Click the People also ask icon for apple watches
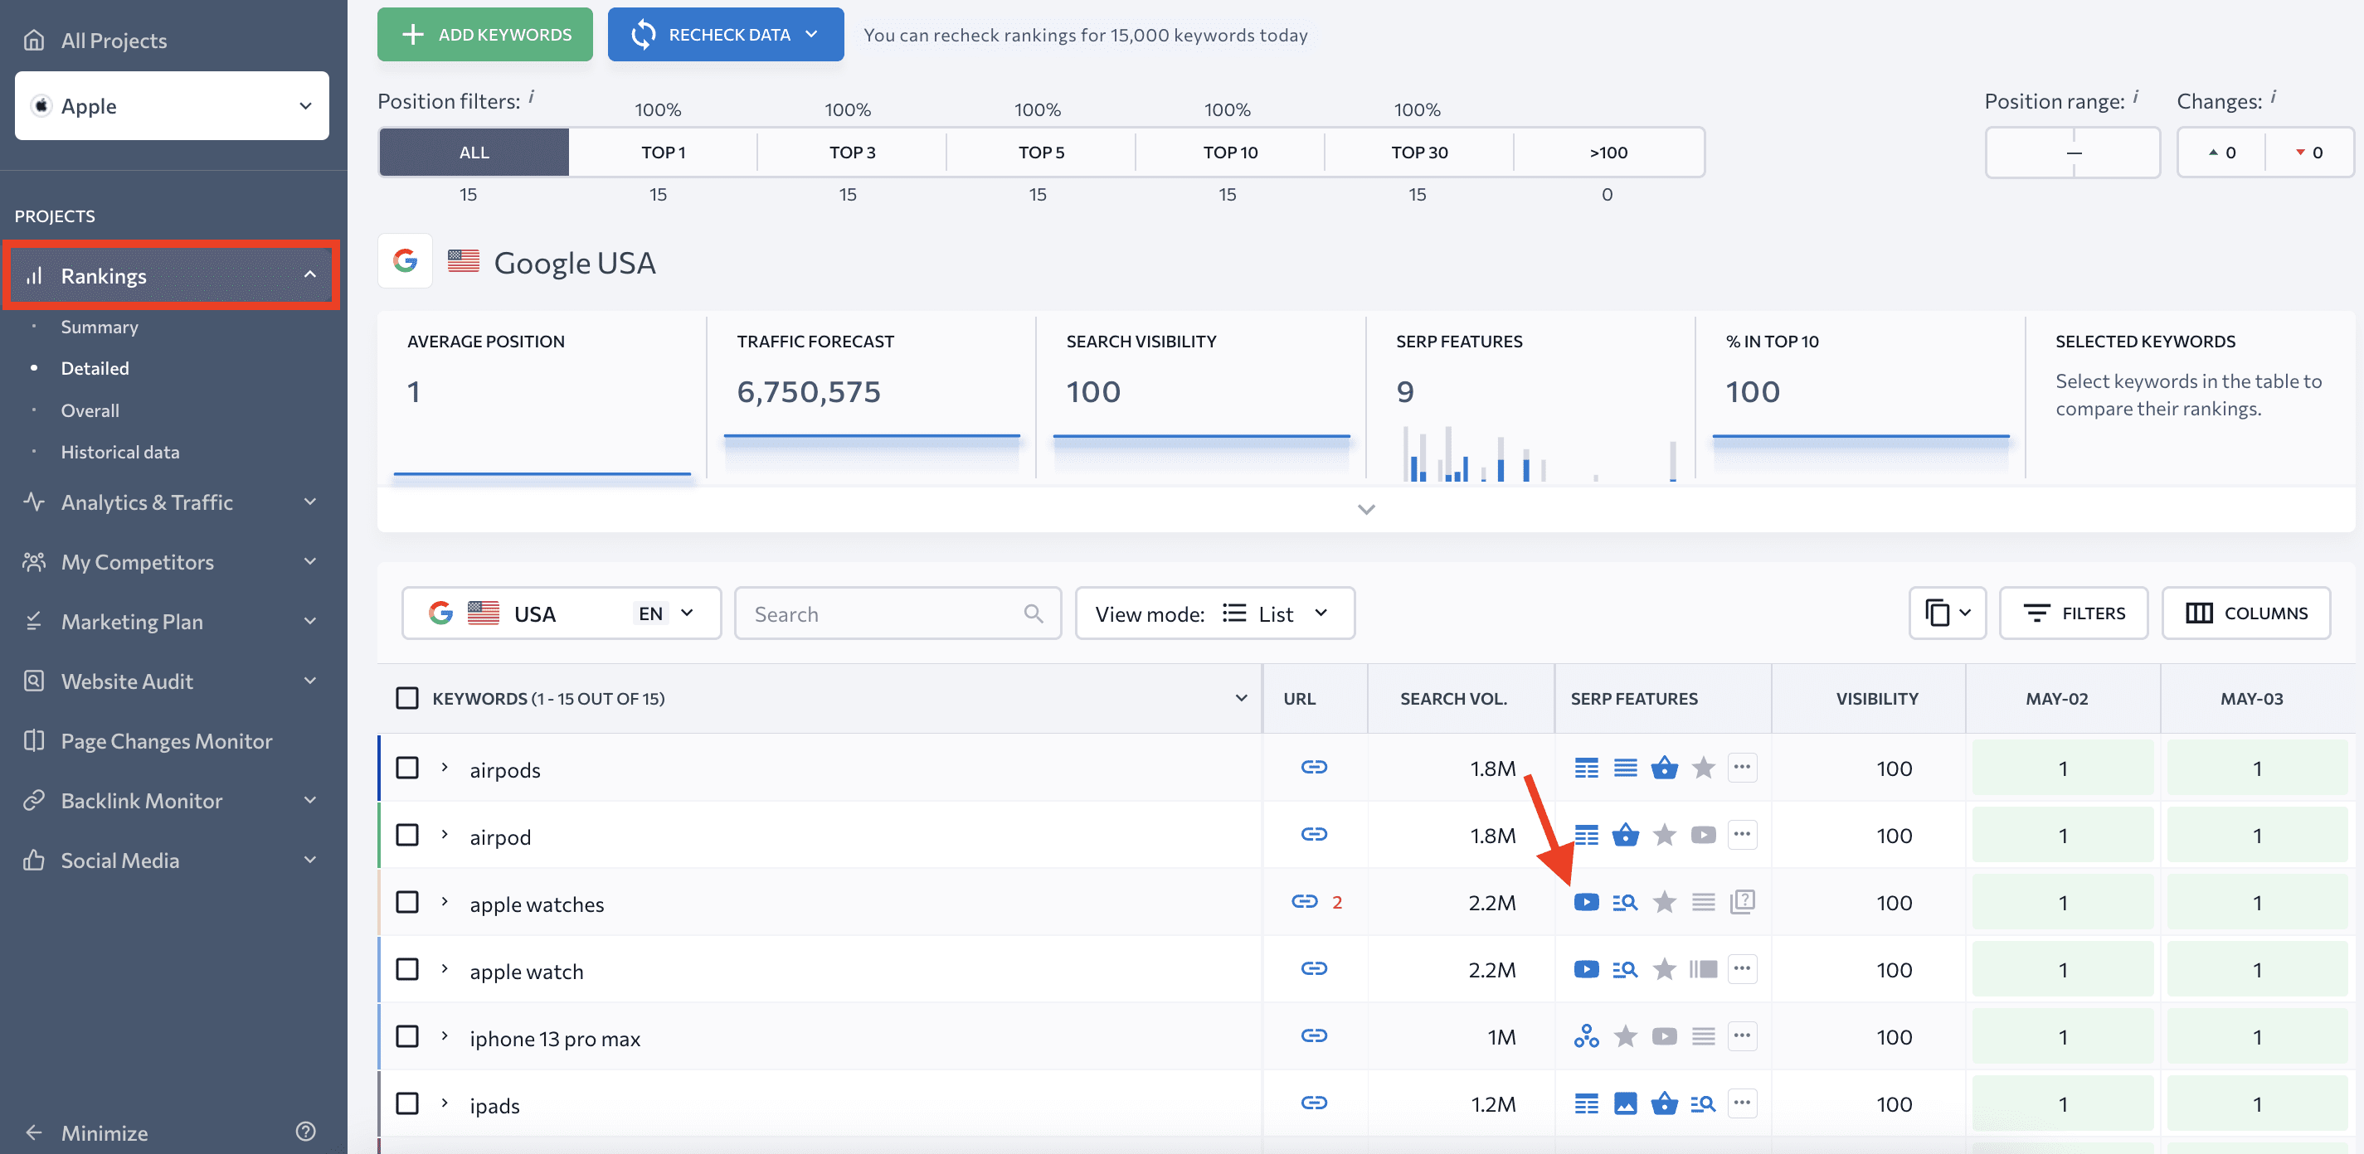This screenshot has width=2364, height=1154. point(1742,902)
